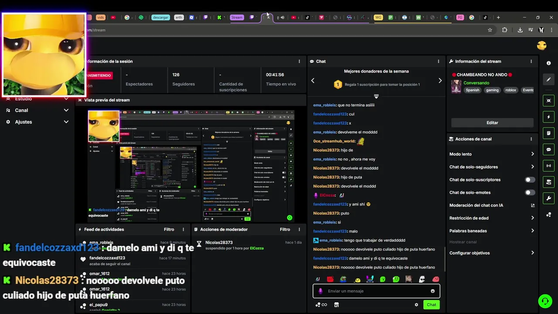Toggle the channel actions panel icon
Viewport: 558px width, 314px height.
548,182
